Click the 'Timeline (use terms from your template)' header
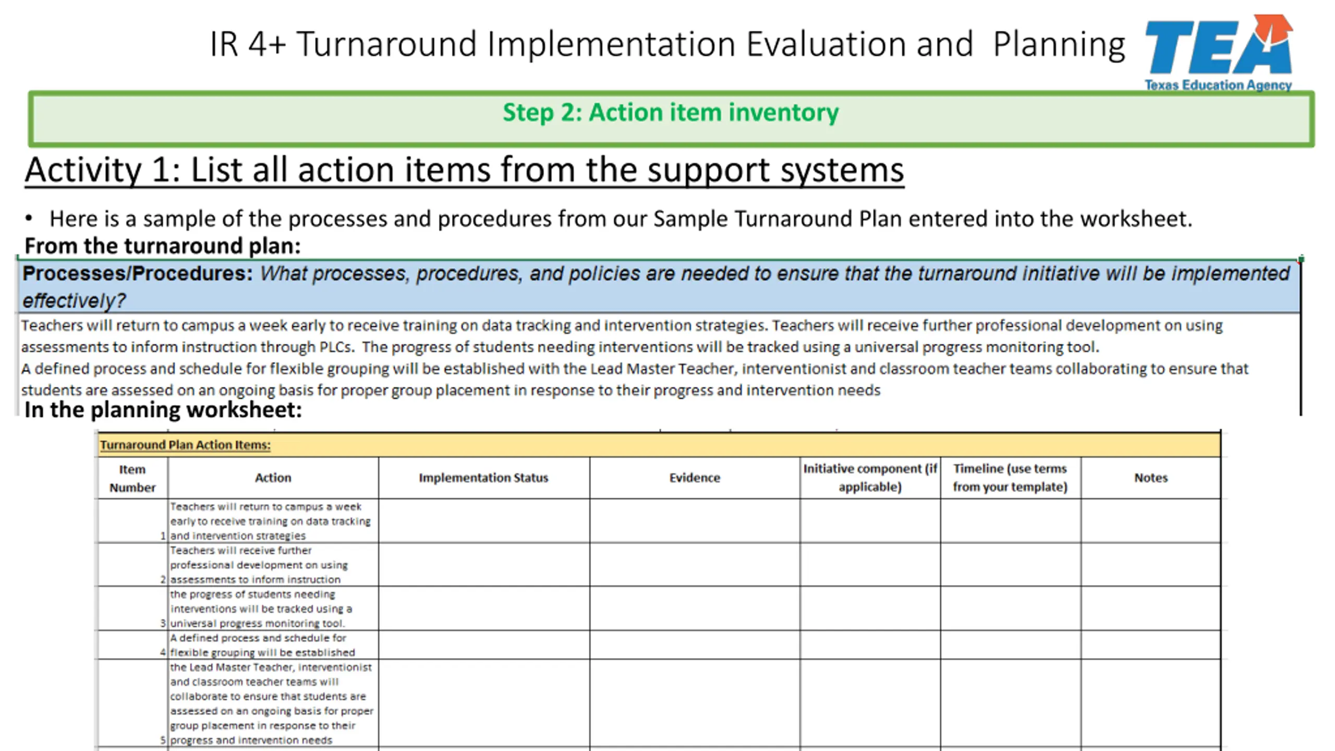Viewport: 1335px width, 751px height. click(1011, 478)
